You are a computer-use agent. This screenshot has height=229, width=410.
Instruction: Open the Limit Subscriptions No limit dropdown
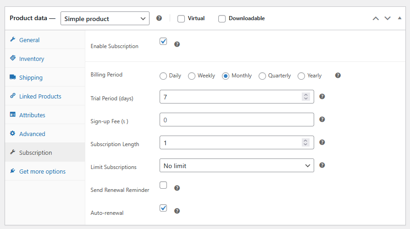coord(237,165)
